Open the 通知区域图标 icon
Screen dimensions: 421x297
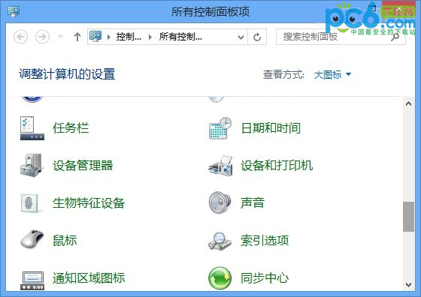click(32, 280)
